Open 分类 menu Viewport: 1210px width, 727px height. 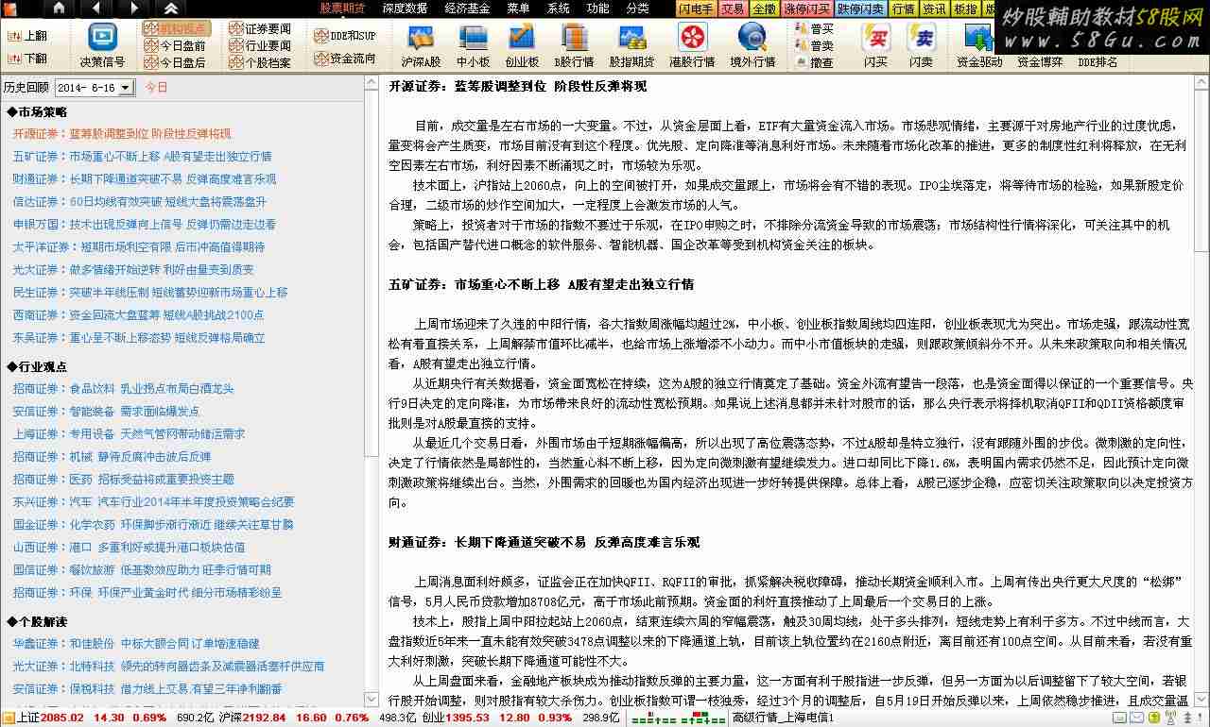click(637, 8)
